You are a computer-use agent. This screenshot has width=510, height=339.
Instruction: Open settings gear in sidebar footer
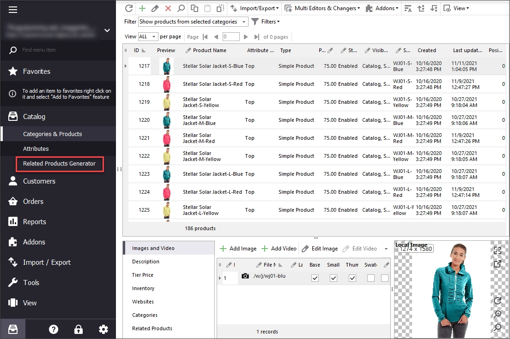coord(103,329)
